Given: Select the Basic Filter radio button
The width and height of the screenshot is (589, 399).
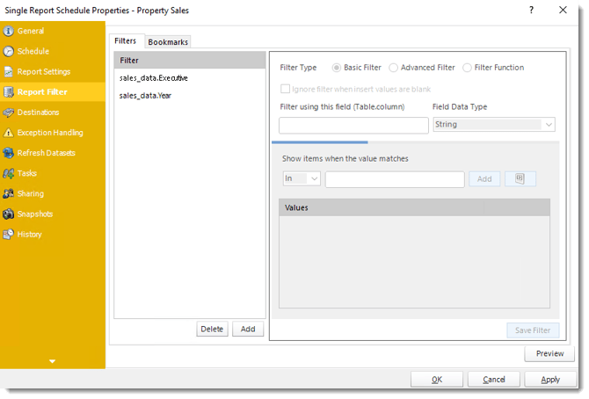Looking at the screenshot, I should (x=336, y=68).
